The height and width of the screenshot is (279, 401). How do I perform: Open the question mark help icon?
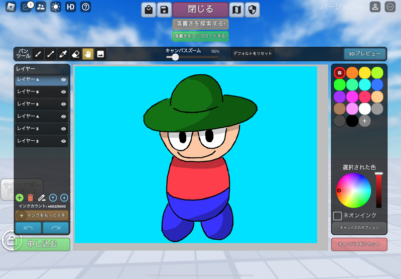(x=86, y=7)
